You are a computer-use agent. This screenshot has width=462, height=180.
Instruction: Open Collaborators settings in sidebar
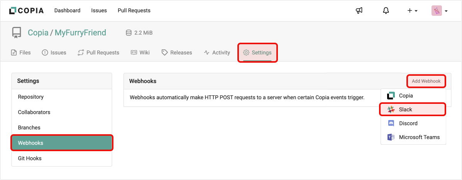click(62, 112)
